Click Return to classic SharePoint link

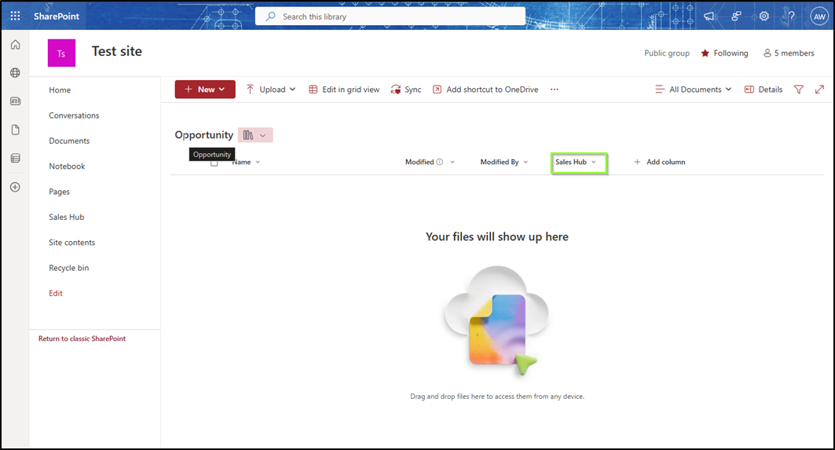click(x=82, y=338)
